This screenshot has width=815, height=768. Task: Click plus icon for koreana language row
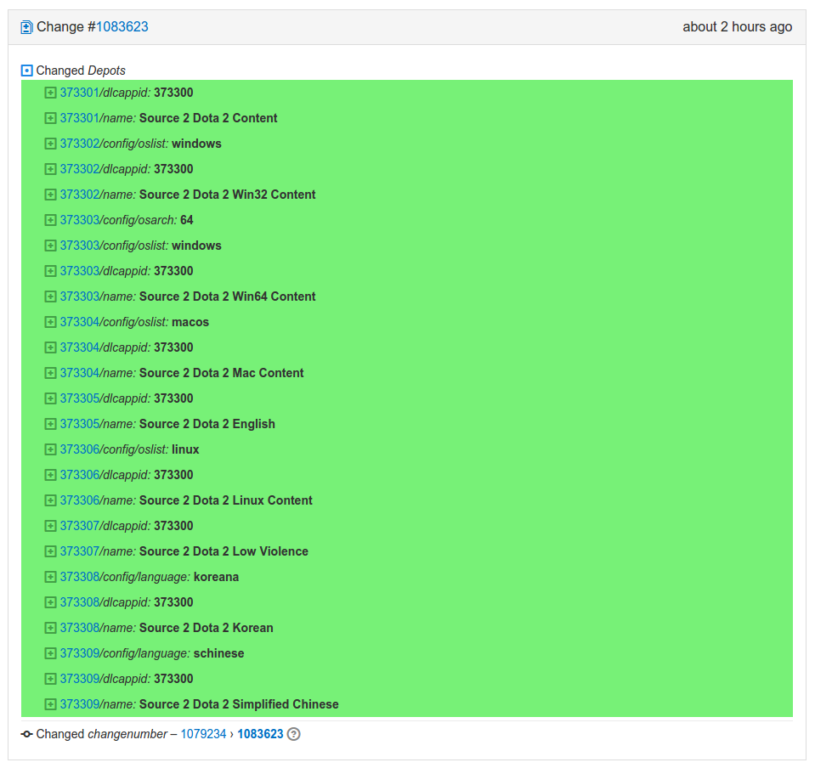tap(50, 577)
